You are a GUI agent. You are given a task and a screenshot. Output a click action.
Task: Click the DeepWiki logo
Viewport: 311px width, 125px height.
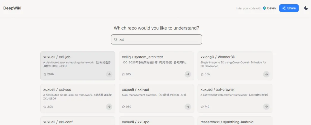[12, 8]
